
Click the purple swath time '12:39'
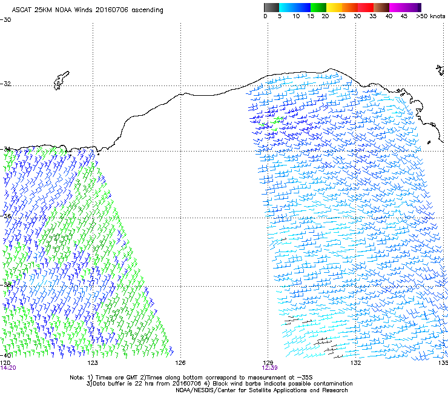[269, 368]
